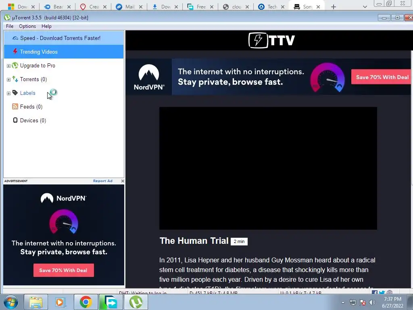Click The Human Trial title

(x=194, y=241)
